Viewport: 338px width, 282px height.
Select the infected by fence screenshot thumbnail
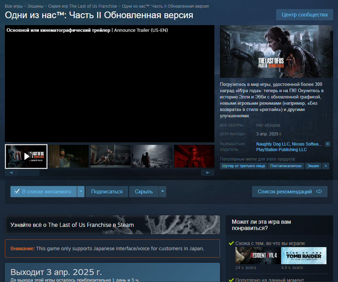(x=110, y=156)
